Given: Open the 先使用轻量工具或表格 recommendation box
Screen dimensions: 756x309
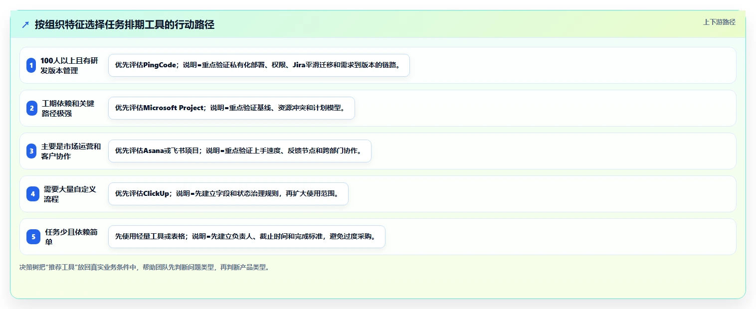Looking at the screenshot, I should pyautogui.click(x=247, y=237).
